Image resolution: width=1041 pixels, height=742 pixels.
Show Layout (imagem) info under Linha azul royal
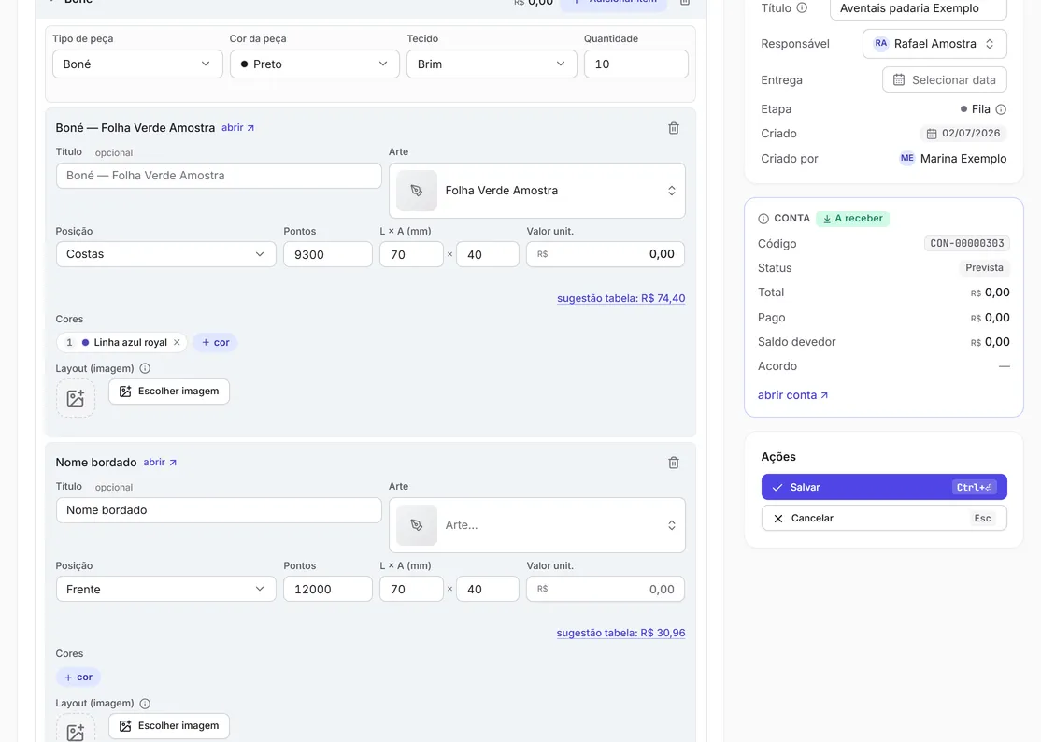click(145, 368)
